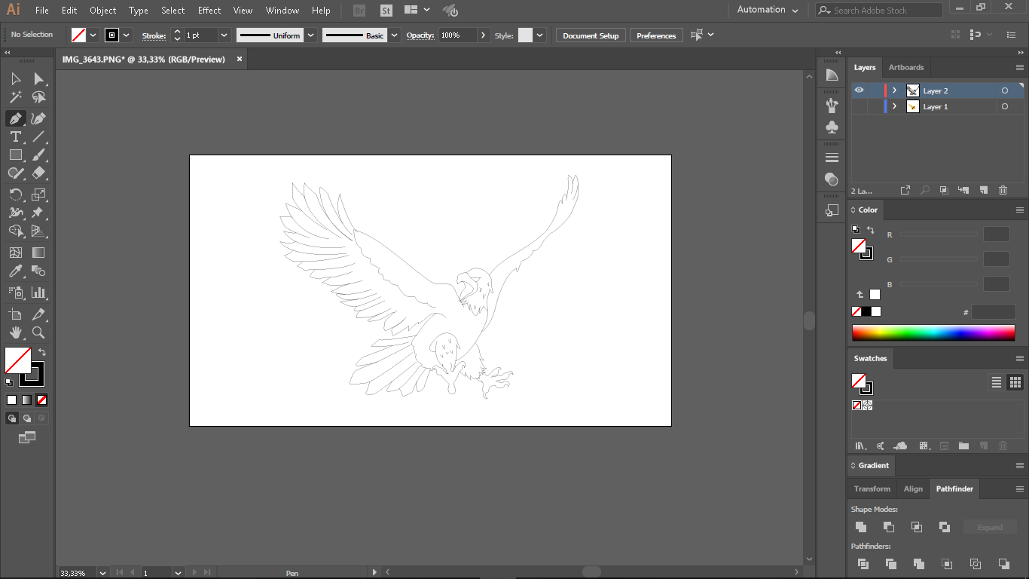Switch to the Transform tab
Viewport: 1029px width, 579px height.
tap(872, 489)
